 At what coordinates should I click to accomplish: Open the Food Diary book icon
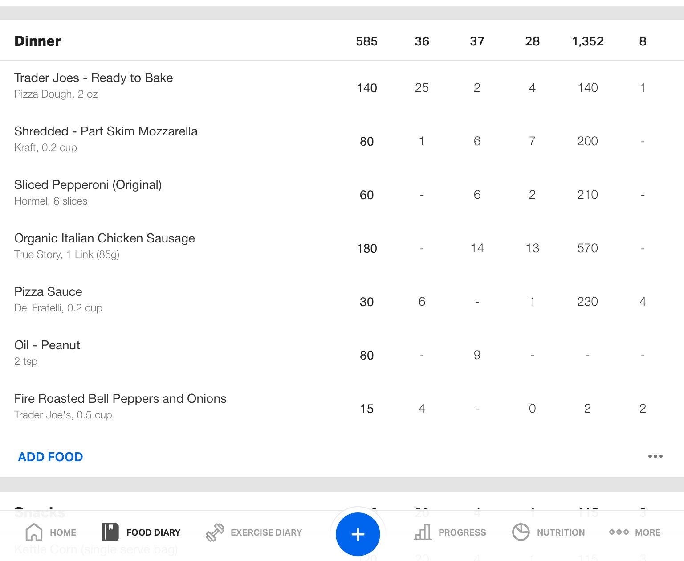pos(110,532)
